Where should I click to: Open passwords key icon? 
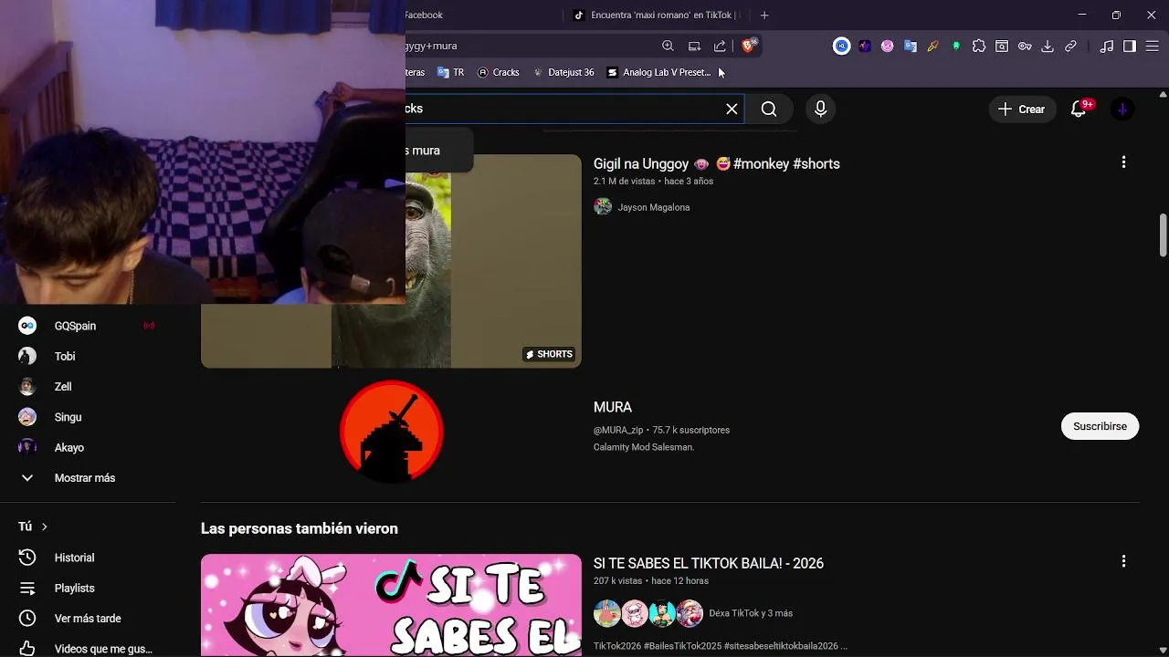tap(1025, 46)
